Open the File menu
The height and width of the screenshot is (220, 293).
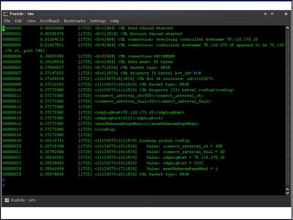[x=7, y=21]
